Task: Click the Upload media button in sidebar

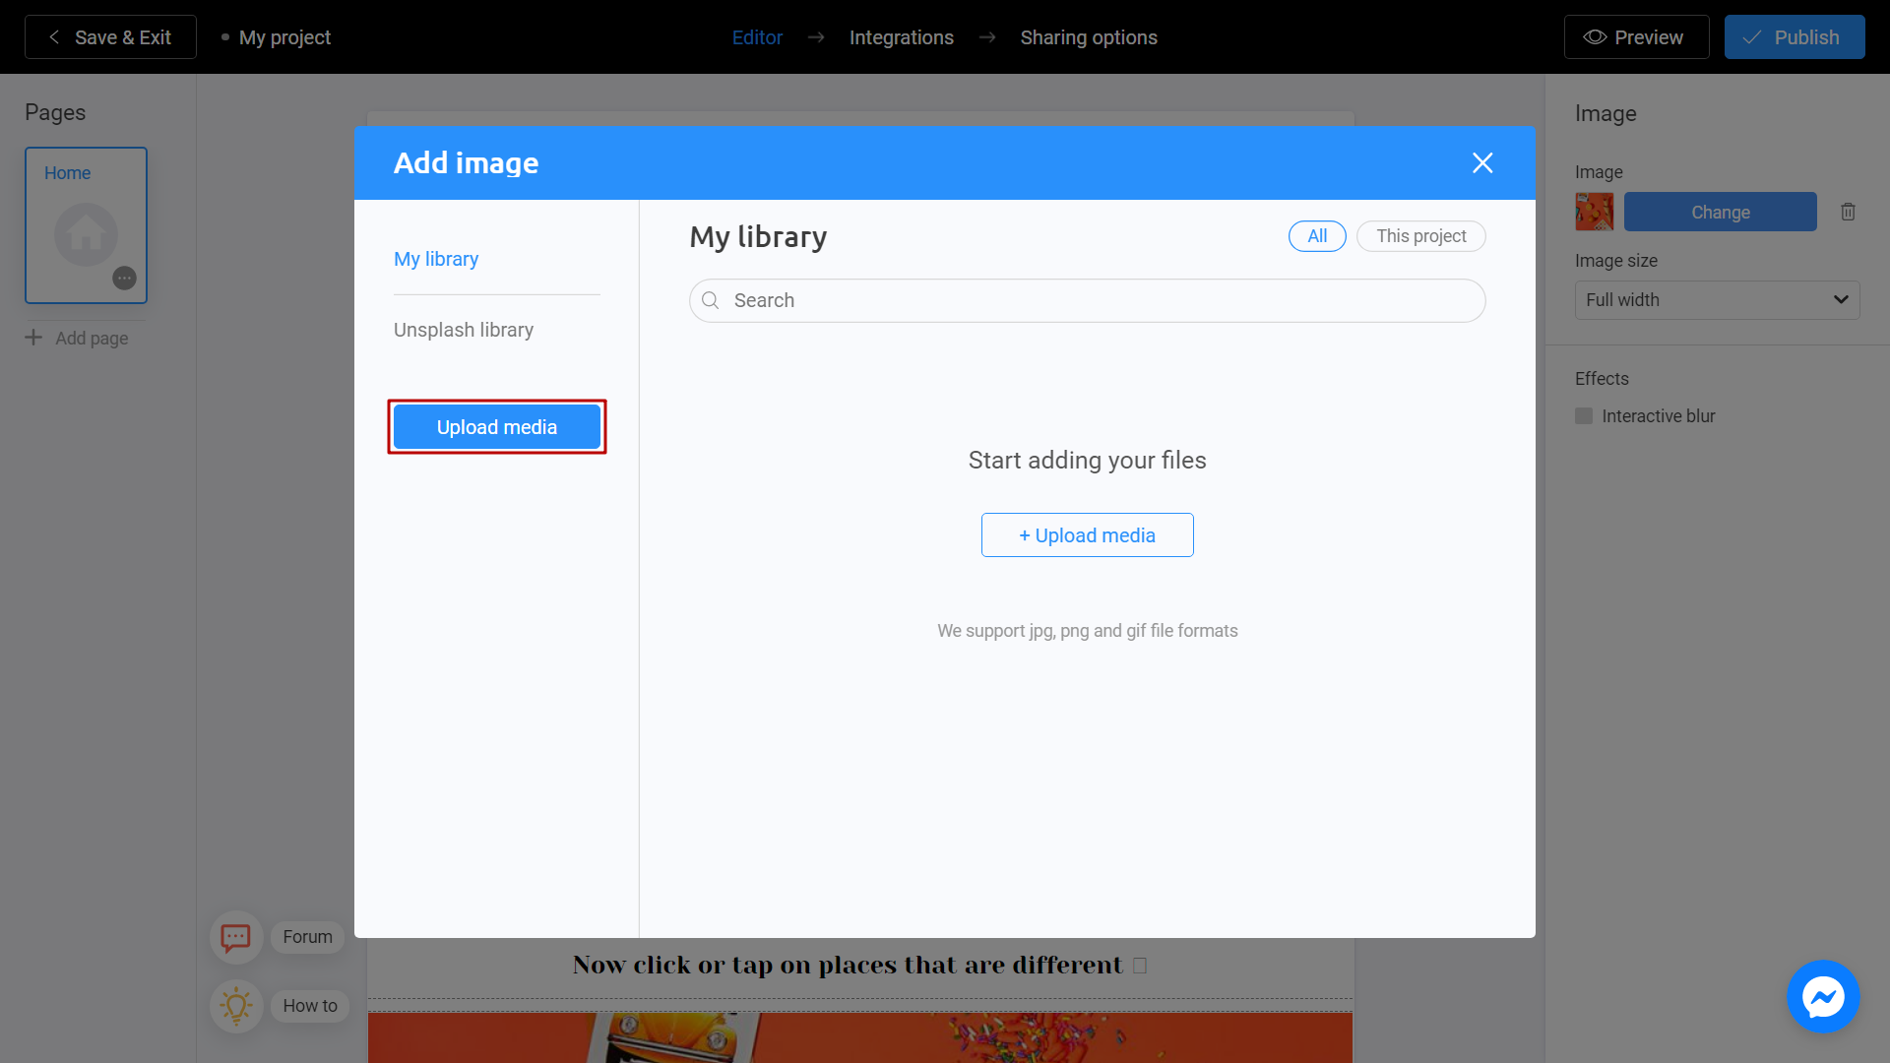Action: pyautogui.click(x=497, y=426)
